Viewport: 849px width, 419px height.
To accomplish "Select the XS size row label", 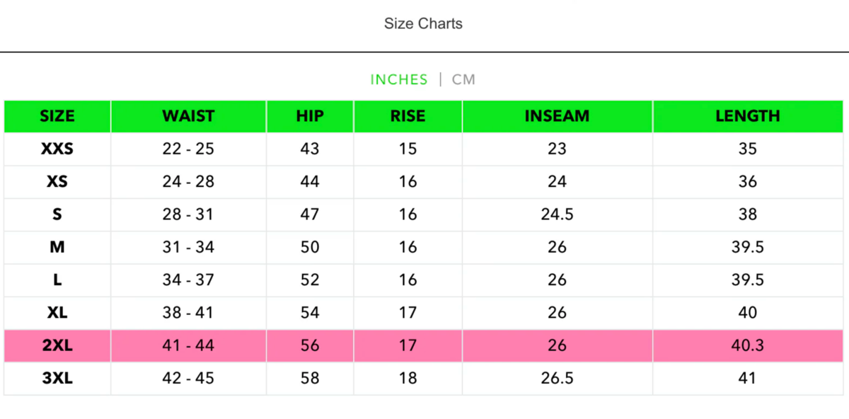I will 57,181.
